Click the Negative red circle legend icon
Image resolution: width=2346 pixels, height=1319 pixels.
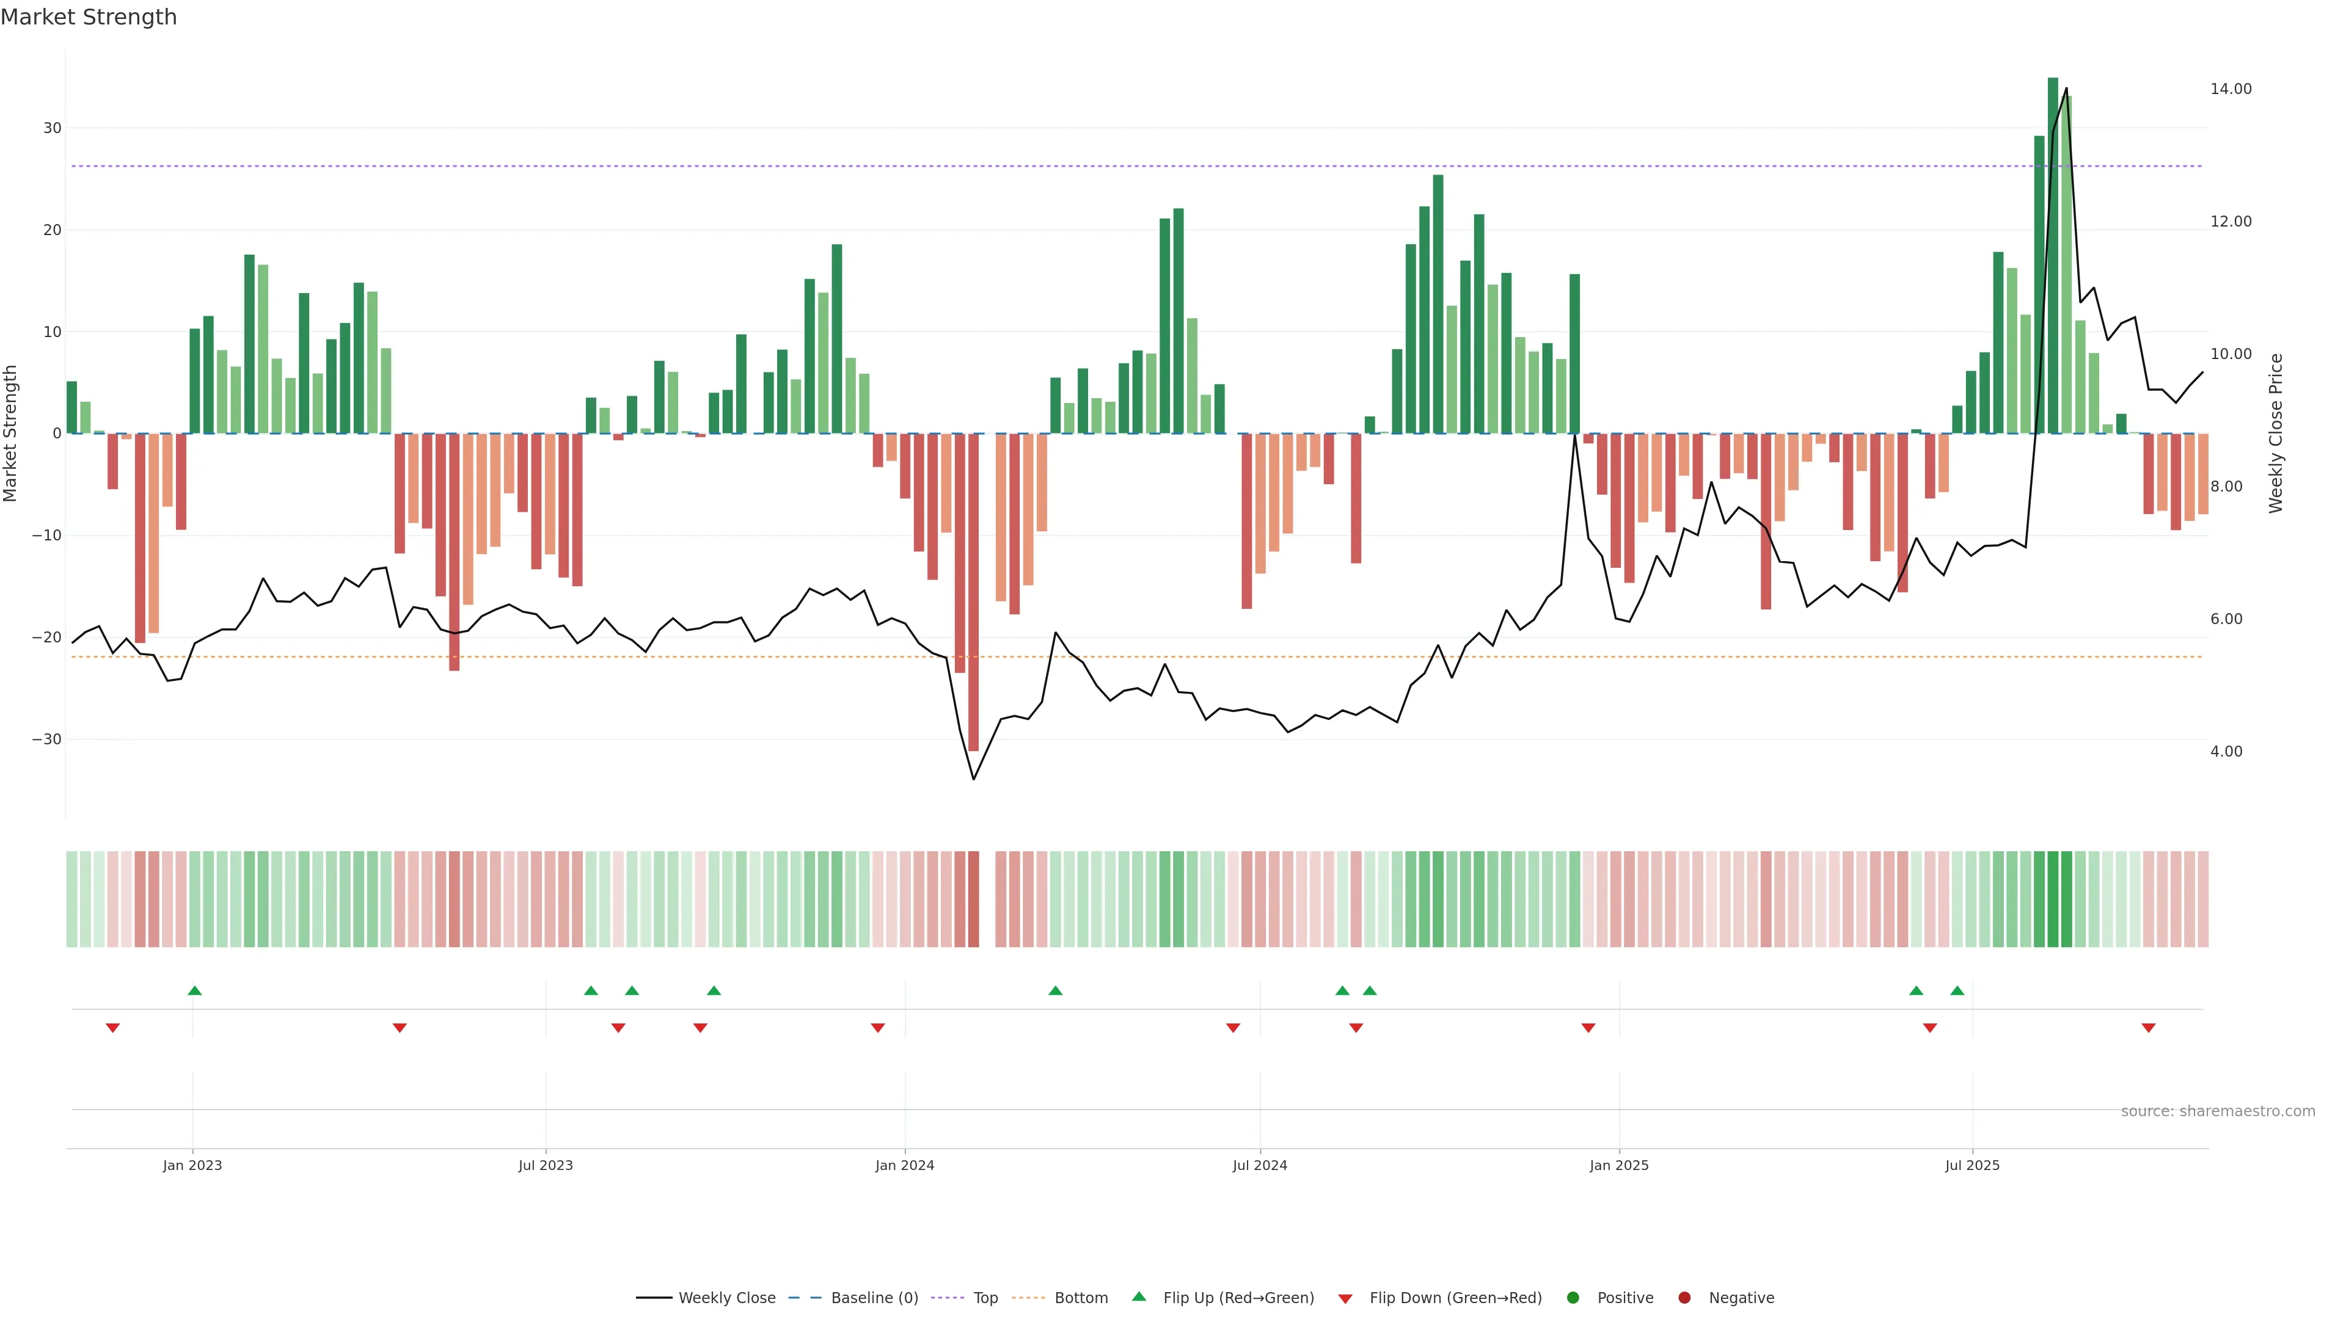[x=1684, y=1298]
